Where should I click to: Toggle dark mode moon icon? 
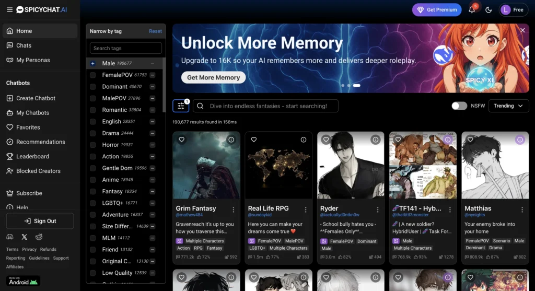489,10
